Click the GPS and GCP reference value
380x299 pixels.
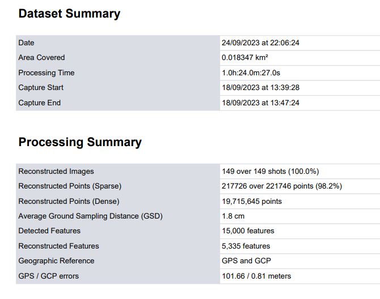coord(246,261)
